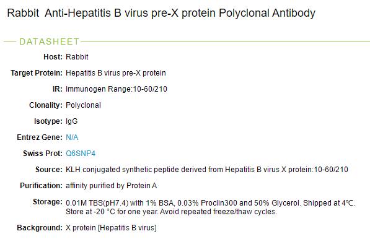Click the 0.01M TBS storage buffer line
370x239 pixels.
pyautogui.click(x=210, y=203)
